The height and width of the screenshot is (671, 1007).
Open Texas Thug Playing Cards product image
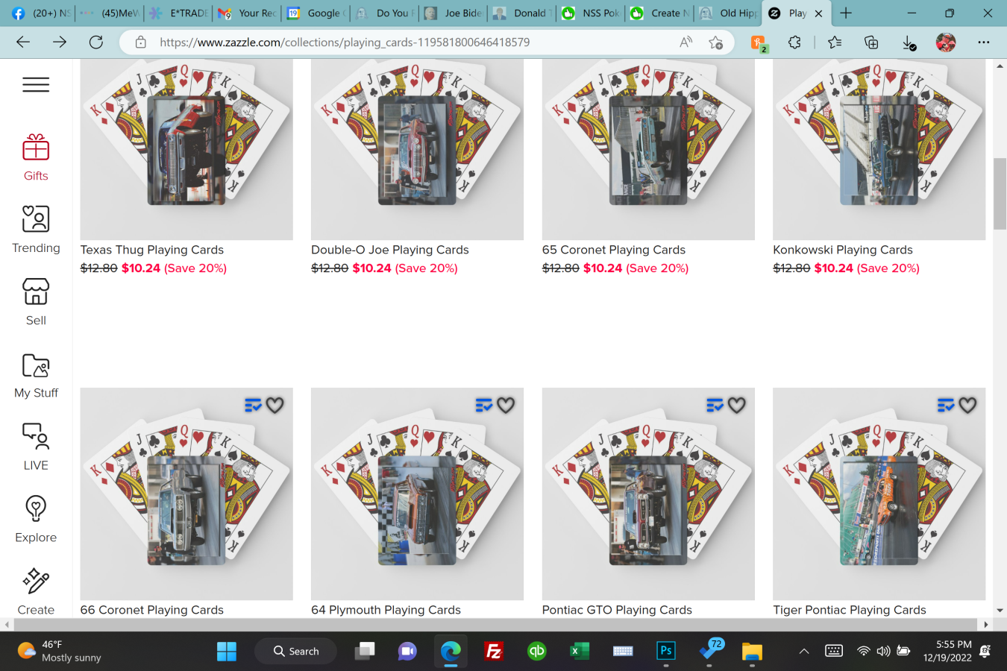(x=186, y=149)
